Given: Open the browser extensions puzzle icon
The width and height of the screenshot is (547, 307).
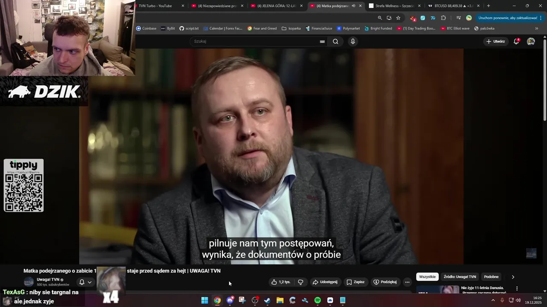Looking at the screenshot, I should pos(443,18).
